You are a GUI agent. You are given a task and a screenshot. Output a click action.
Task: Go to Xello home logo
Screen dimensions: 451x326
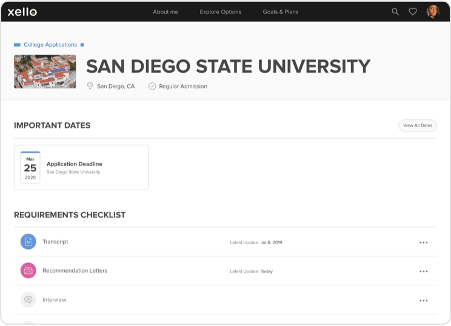tap(22, 12)
